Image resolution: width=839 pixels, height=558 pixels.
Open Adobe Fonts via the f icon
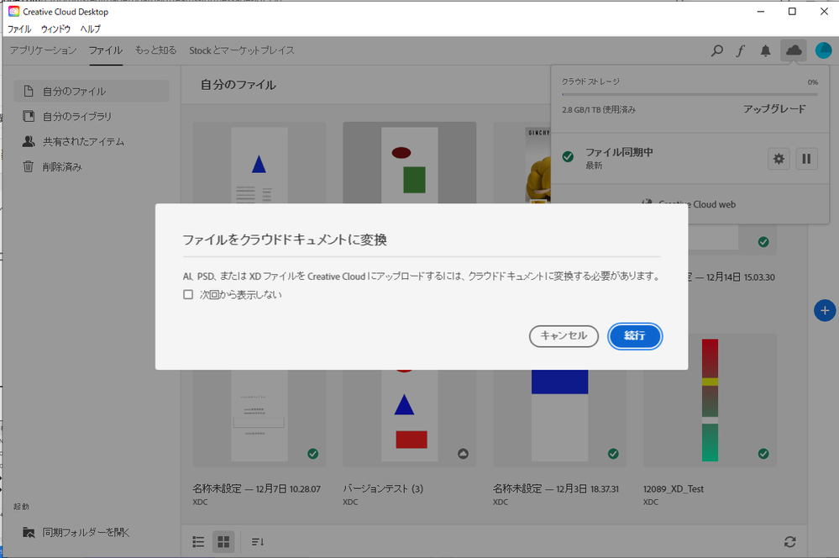pos(740,50)
